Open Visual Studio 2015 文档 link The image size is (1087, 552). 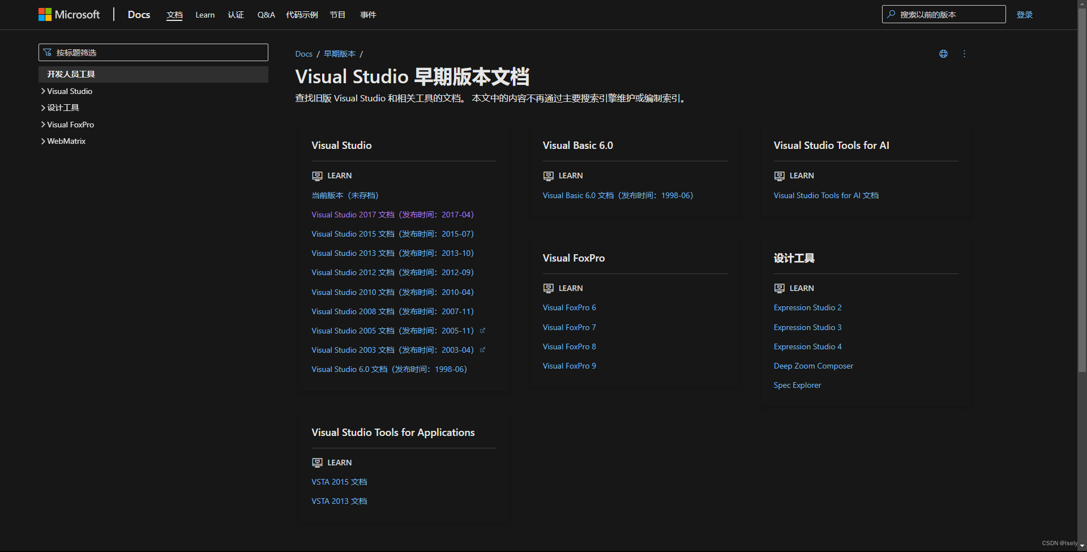click(x=392, y=234)
